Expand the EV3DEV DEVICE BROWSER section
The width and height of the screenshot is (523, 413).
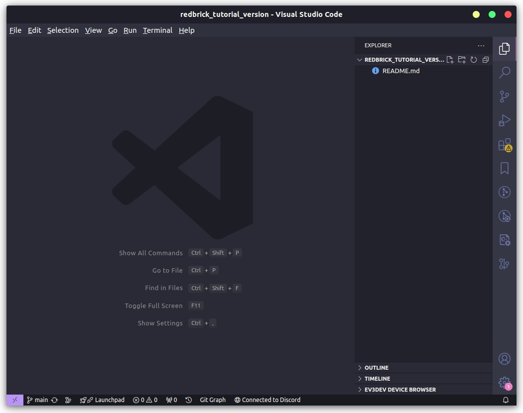pos(423,390)
